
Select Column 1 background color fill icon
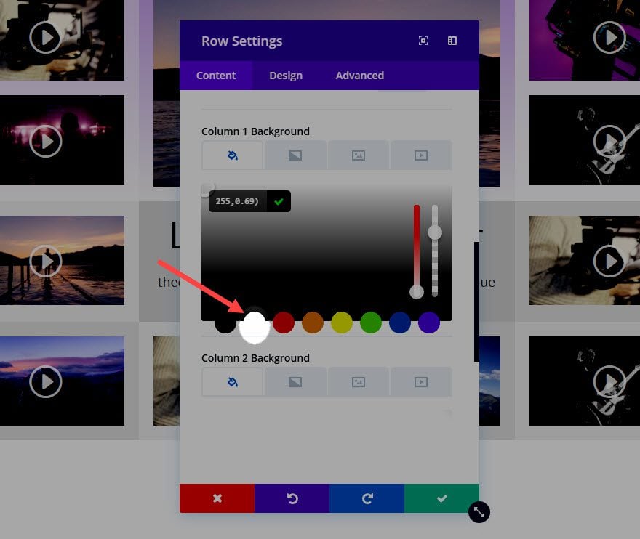232,155
